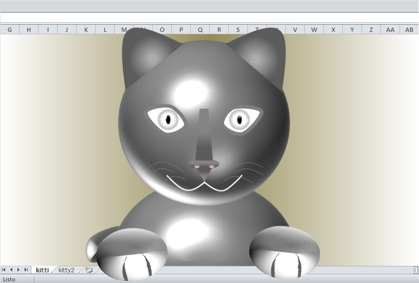Jump to the last sheet with navigation arrow
Screen dimensions: 419x283
click(26, 270)
